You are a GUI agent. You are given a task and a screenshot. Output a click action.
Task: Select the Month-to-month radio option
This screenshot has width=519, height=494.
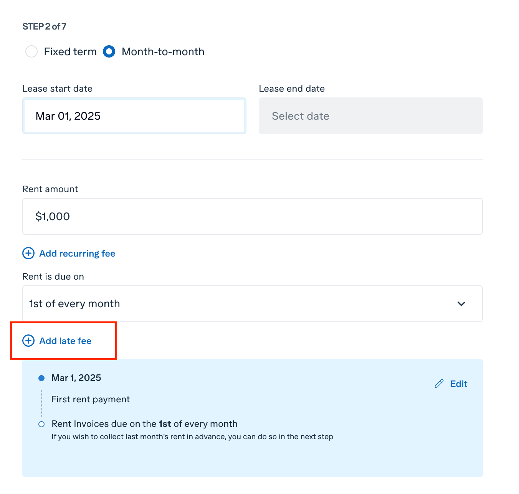pos(109,51)
